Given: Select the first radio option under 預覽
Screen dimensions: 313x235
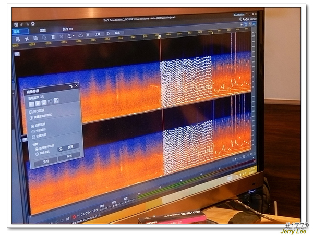Looking at the screenshot, I should (37, 149).
